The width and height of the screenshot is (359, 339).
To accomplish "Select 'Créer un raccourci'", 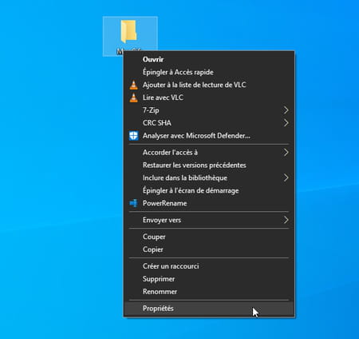I will pyautogui.click(x=209, y=266).
